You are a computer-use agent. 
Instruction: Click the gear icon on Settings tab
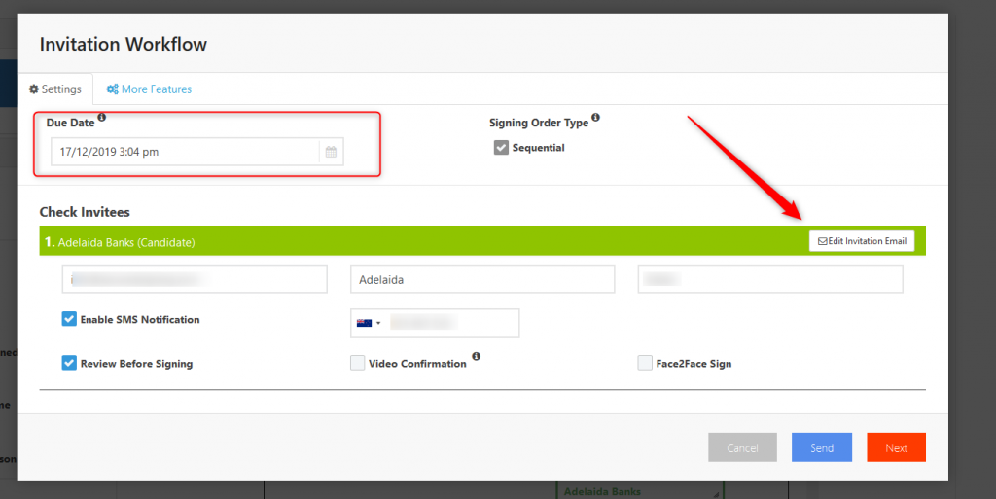(33, 89)
